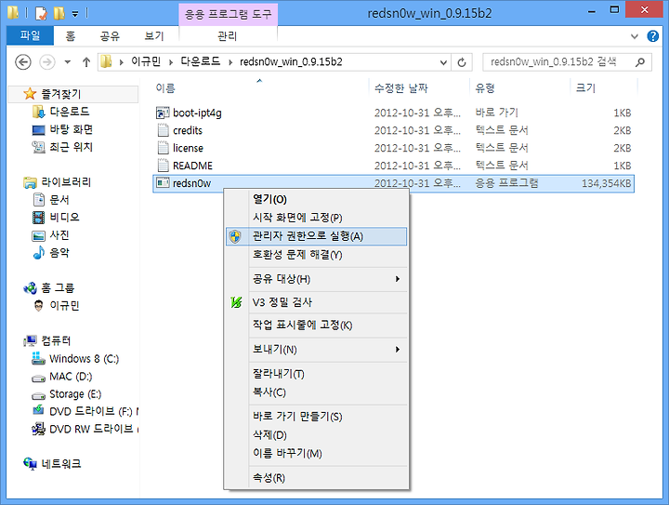This screenshot has width=669, height=505.
Task: Click the boot-ipt4g shortcut icon
Action: tap(163, 113)
